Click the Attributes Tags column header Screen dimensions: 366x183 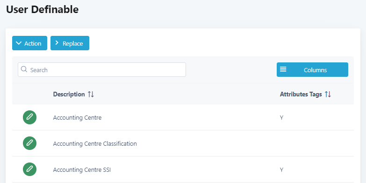[x=301, y=94]
